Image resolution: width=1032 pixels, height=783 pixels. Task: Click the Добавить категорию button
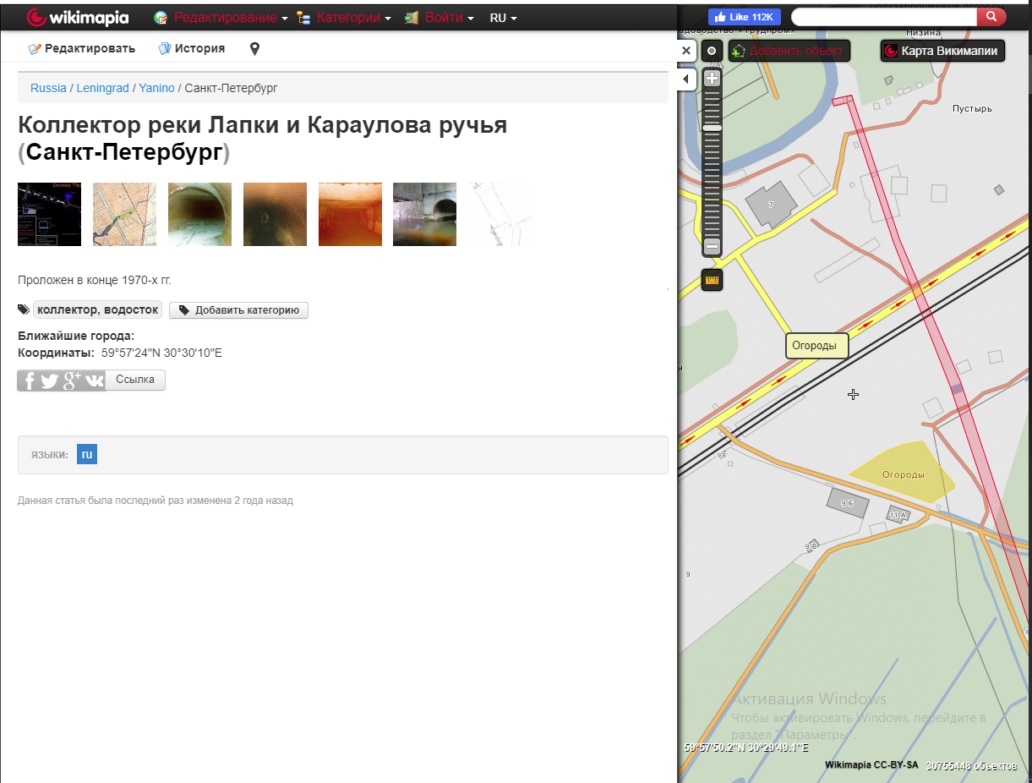tap(239, 310)
